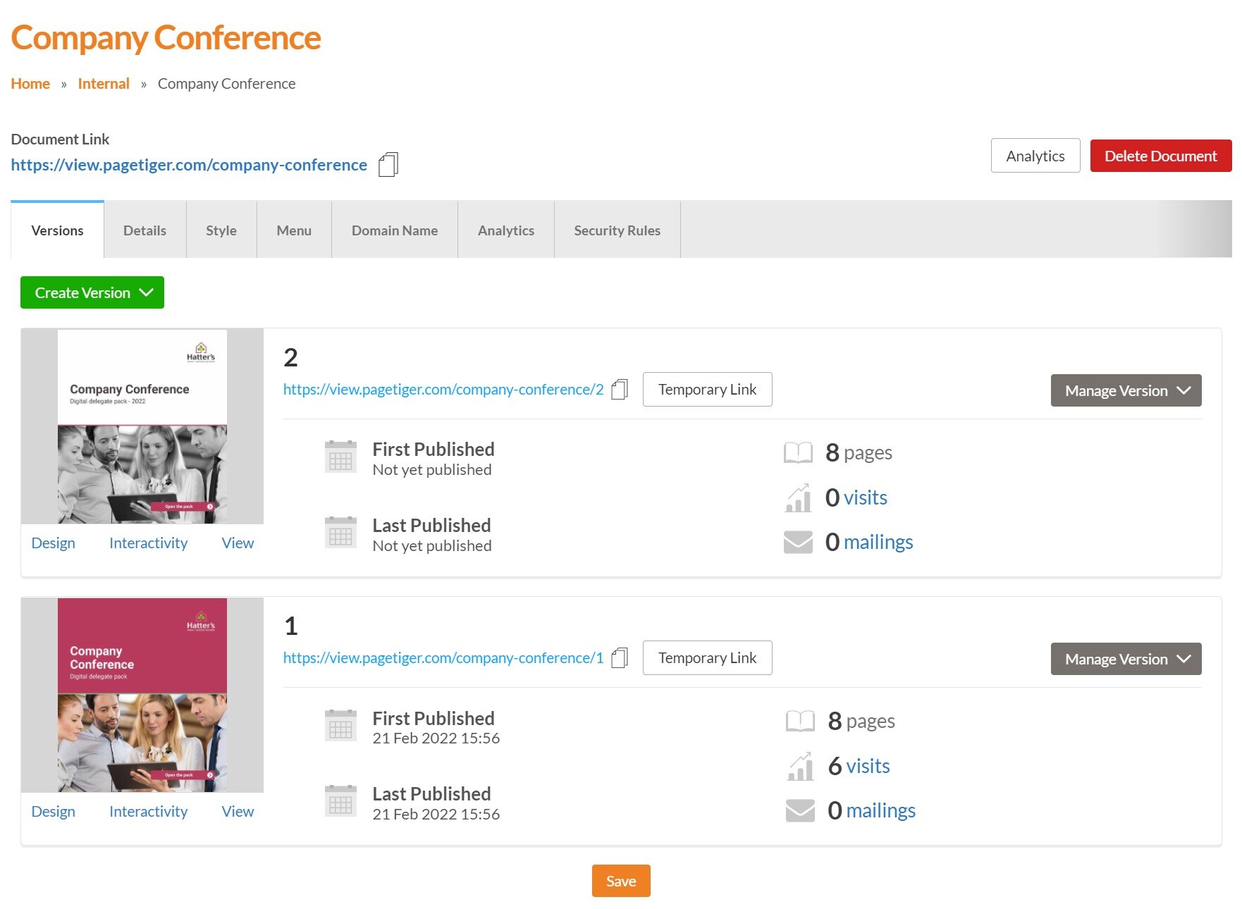Open the Domain Name tab
Screen dimensions: 1242x909
pos(394,230)
